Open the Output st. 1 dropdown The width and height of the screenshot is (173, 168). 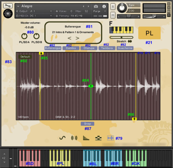coord(34,11)
